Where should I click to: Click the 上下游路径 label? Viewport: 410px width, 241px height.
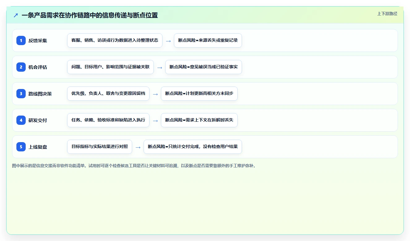click(387, 14)
